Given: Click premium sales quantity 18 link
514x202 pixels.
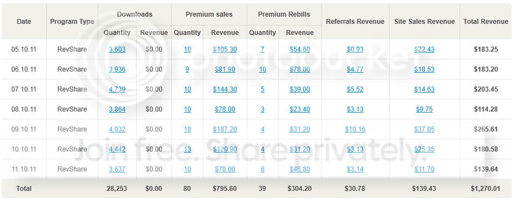Looking at the screenshot, I should [x=187, y=129].
